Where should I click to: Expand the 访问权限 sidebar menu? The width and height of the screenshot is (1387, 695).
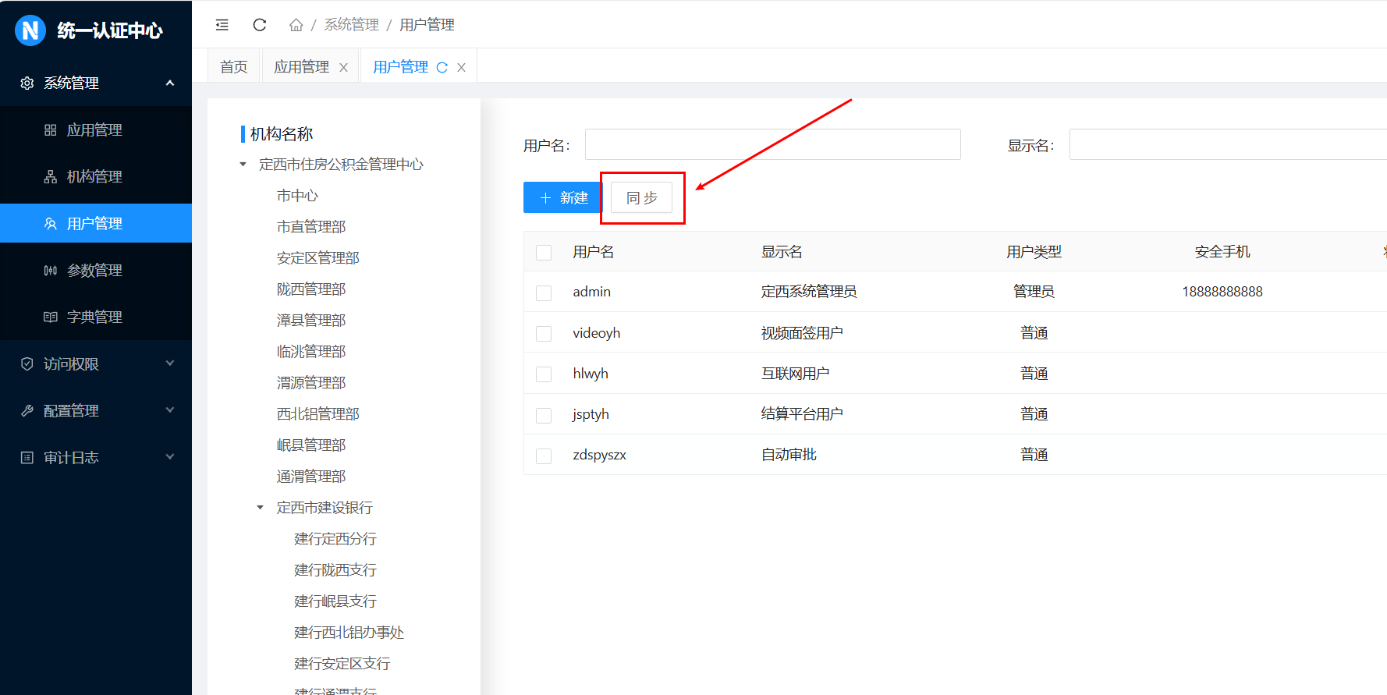pyautogui.click(x=95, y=363)
